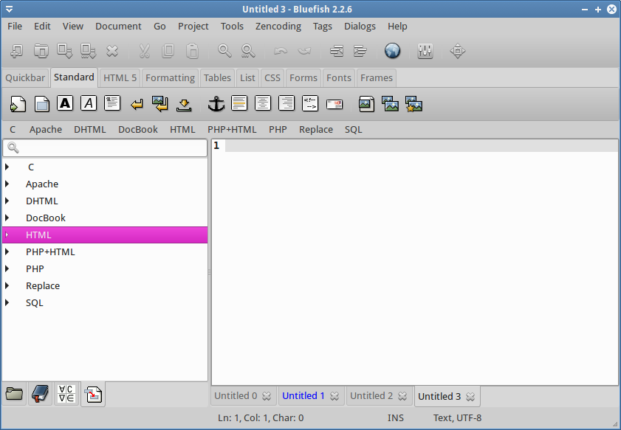Screen dimensions: 621x430
Task: Insert Paragraph tag icon
Action: point(112,103)
